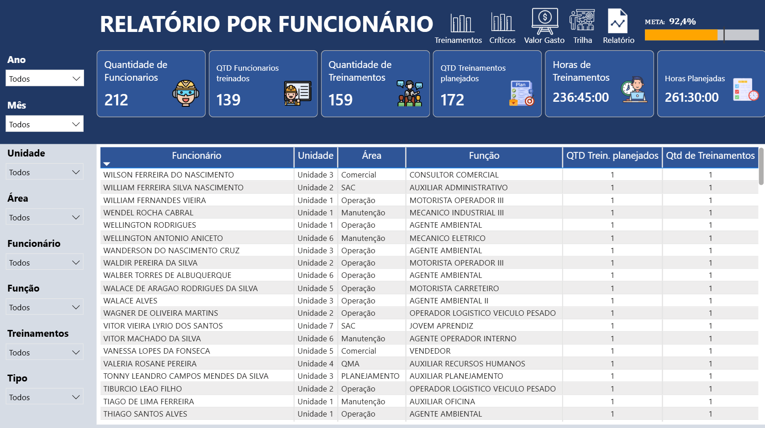The height and width of the screenshot is (428, 765).
Task: Open the Mês filter dropdown
Action: click(45, 124)
